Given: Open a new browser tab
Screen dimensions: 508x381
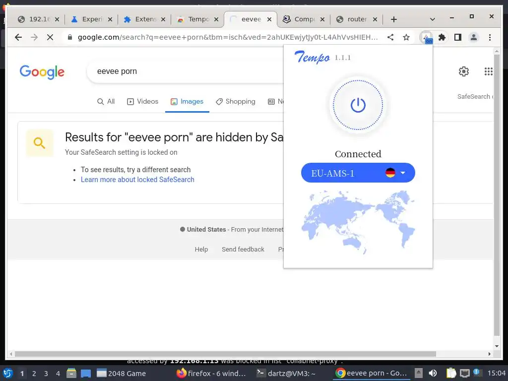Looking at the screenshot, I should click(x=393, y=19).
